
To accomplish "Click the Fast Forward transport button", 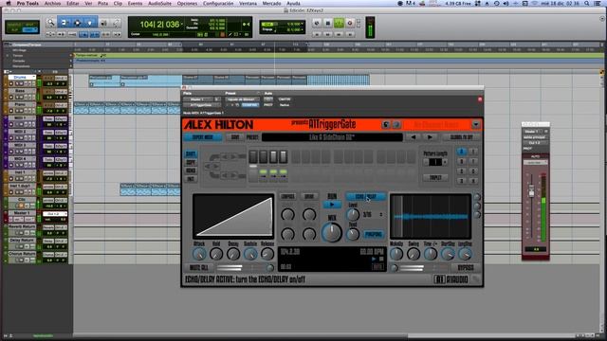I will tap(339, 34).
